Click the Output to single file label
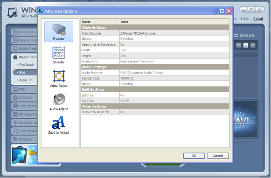 (96, 112)
